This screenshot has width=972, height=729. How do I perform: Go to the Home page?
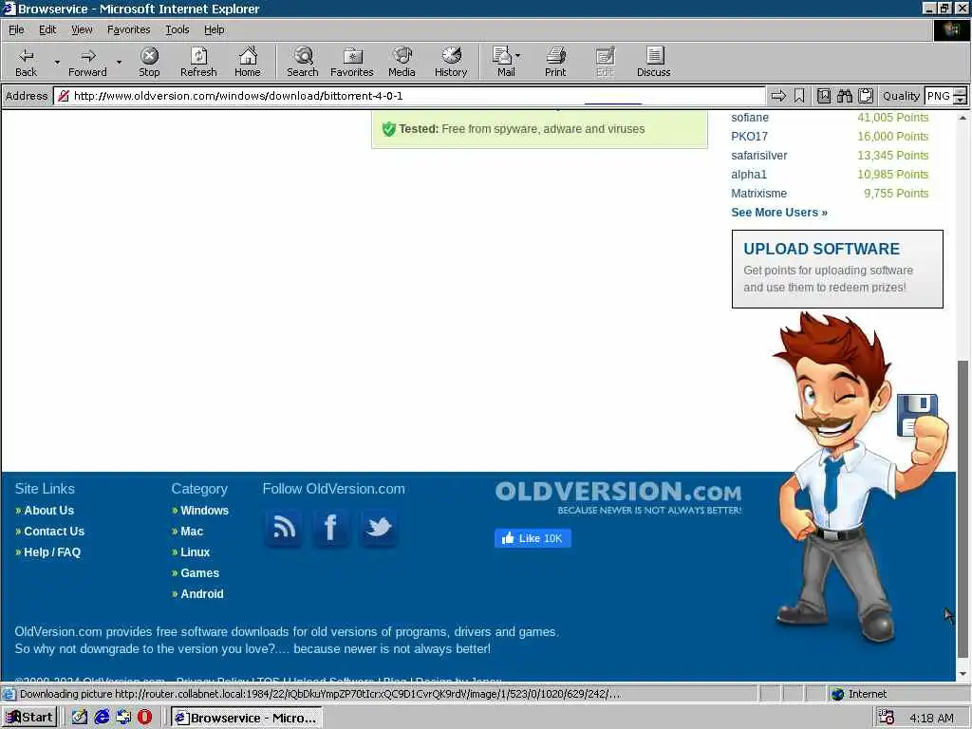pyautogui.click(x=248, y=62)
